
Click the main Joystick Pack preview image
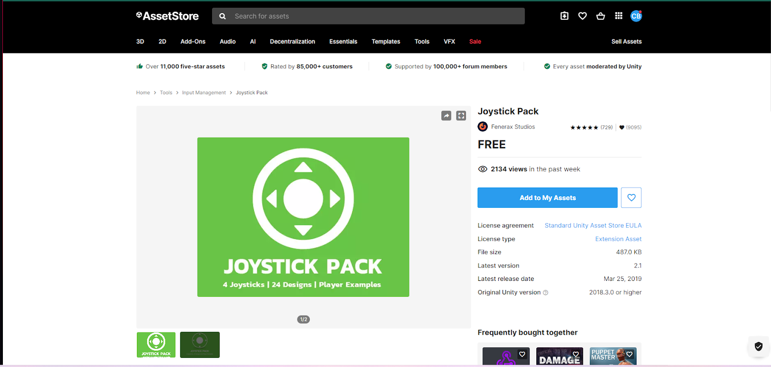pos(303,217)
